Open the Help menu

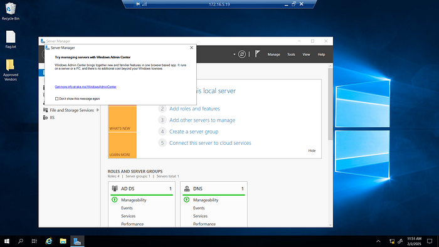click(321, 55)
